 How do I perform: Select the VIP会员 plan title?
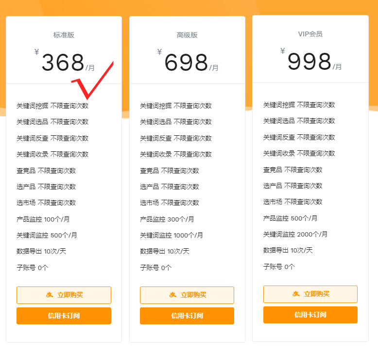click(310, 34)
